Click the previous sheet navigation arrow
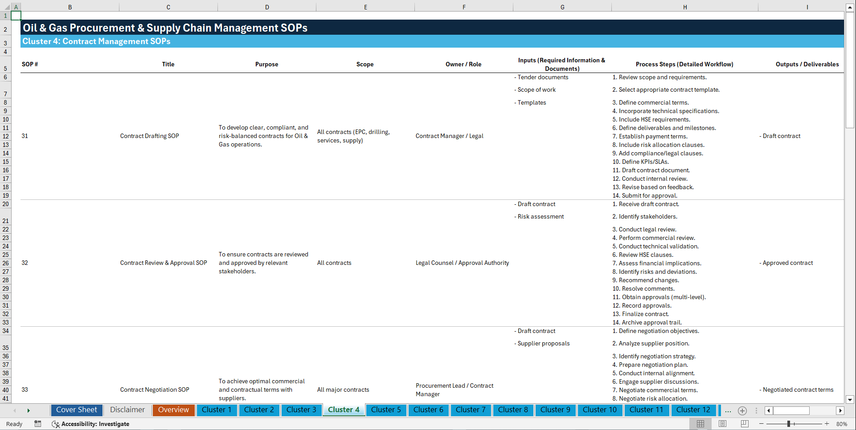 point(15,410)
